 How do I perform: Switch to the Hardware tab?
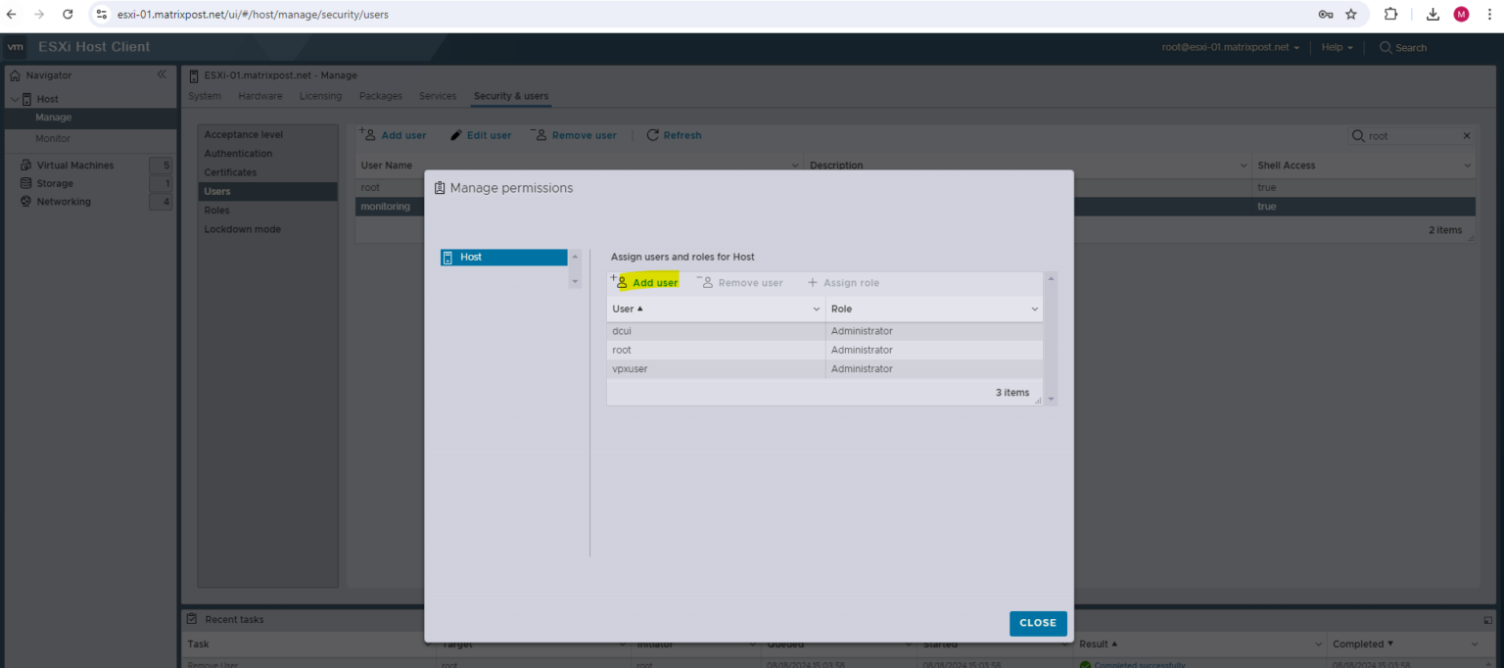pyautogui.click(x=259, y=95)
